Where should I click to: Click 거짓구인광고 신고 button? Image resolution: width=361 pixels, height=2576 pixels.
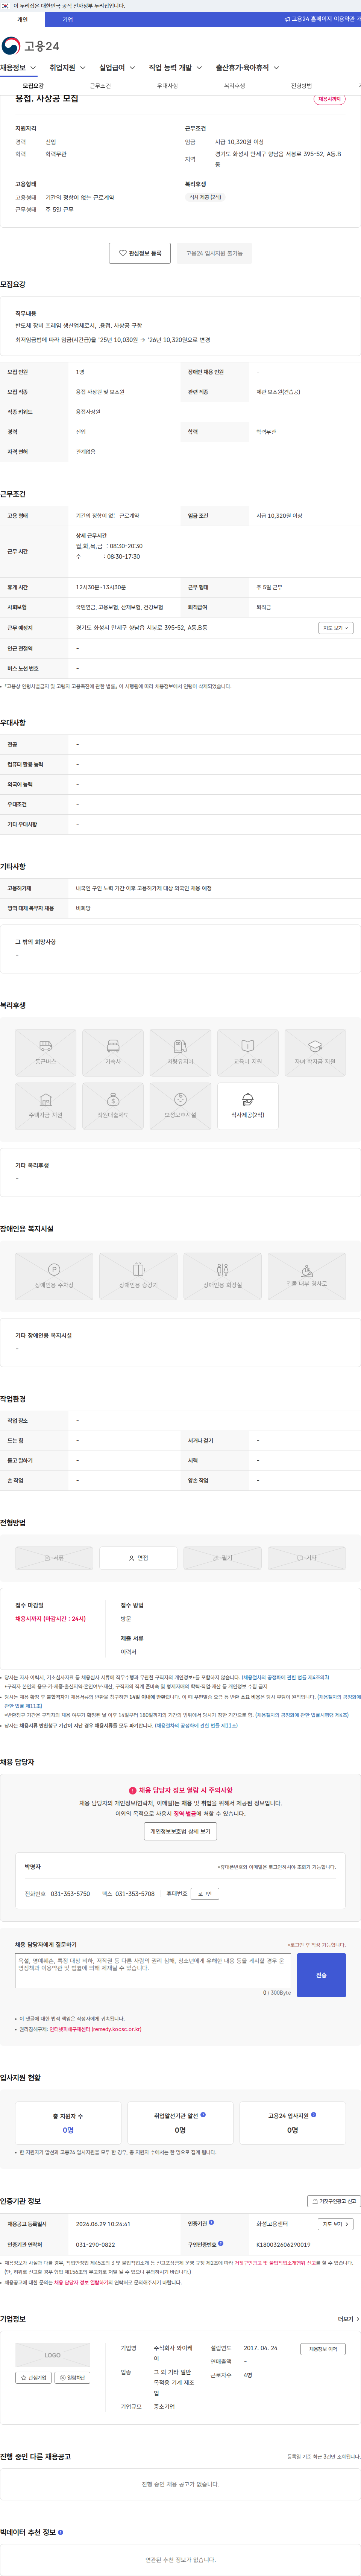coord(333,2201)
